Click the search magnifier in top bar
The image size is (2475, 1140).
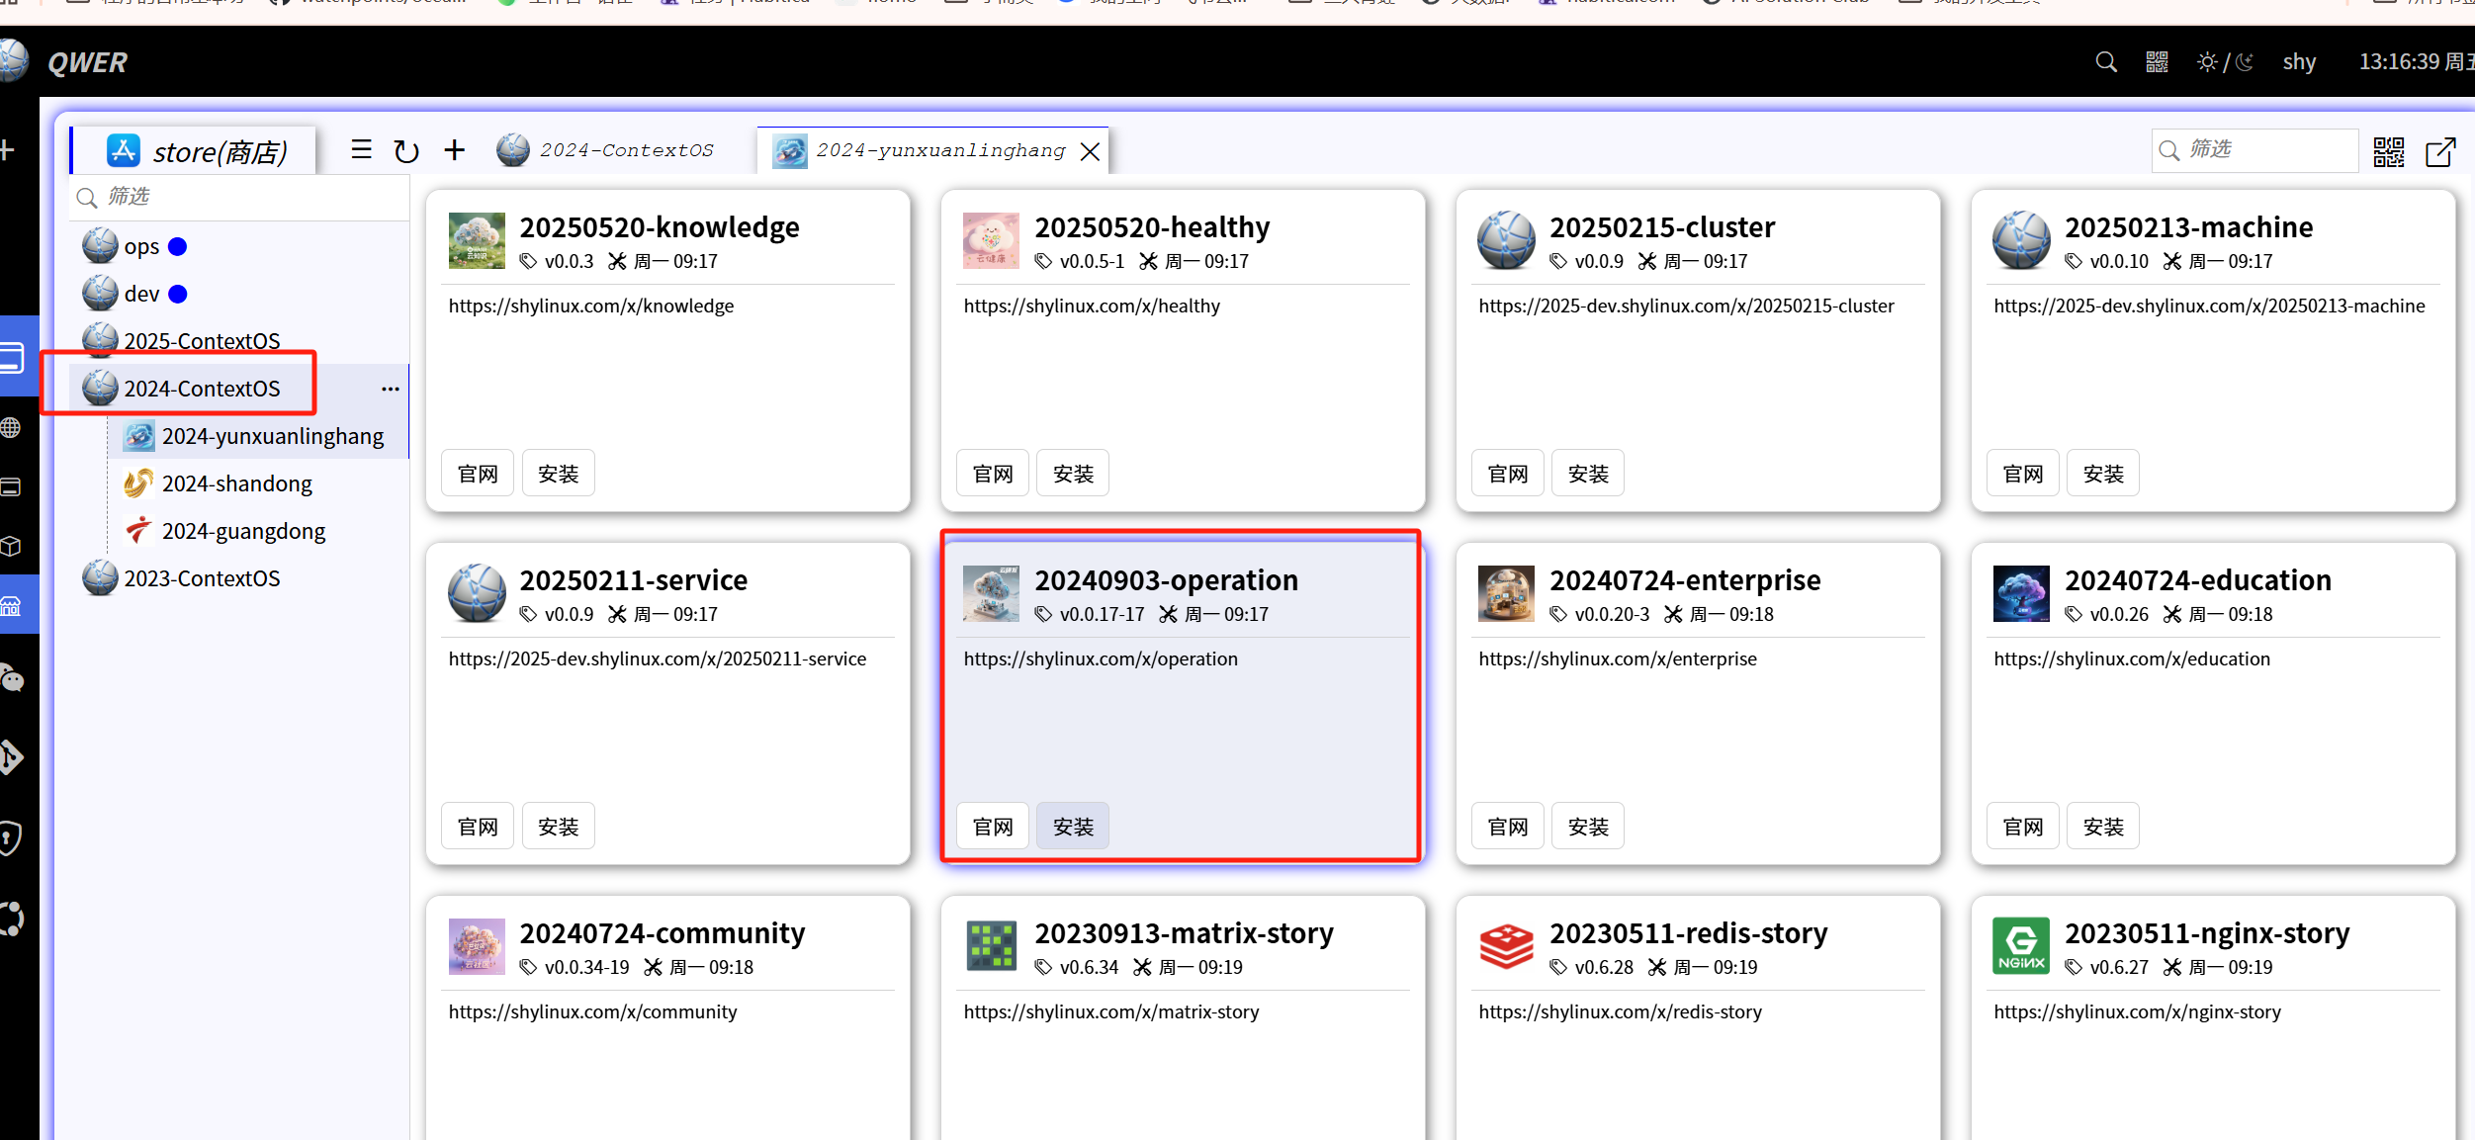point(2105,62)
